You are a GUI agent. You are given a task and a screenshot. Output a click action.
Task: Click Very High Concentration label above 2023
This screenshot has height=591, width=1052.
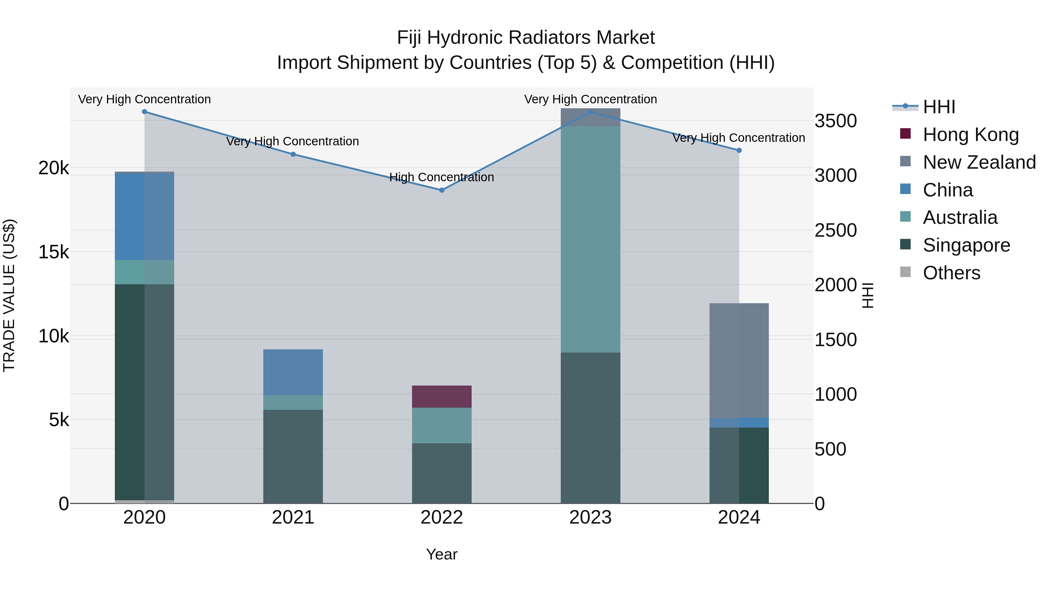click(x=591, y=99)
